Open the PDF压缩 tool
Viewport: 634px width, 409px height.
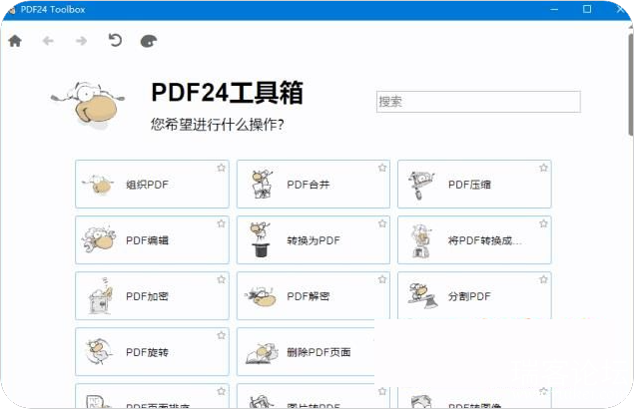[474, 184]
